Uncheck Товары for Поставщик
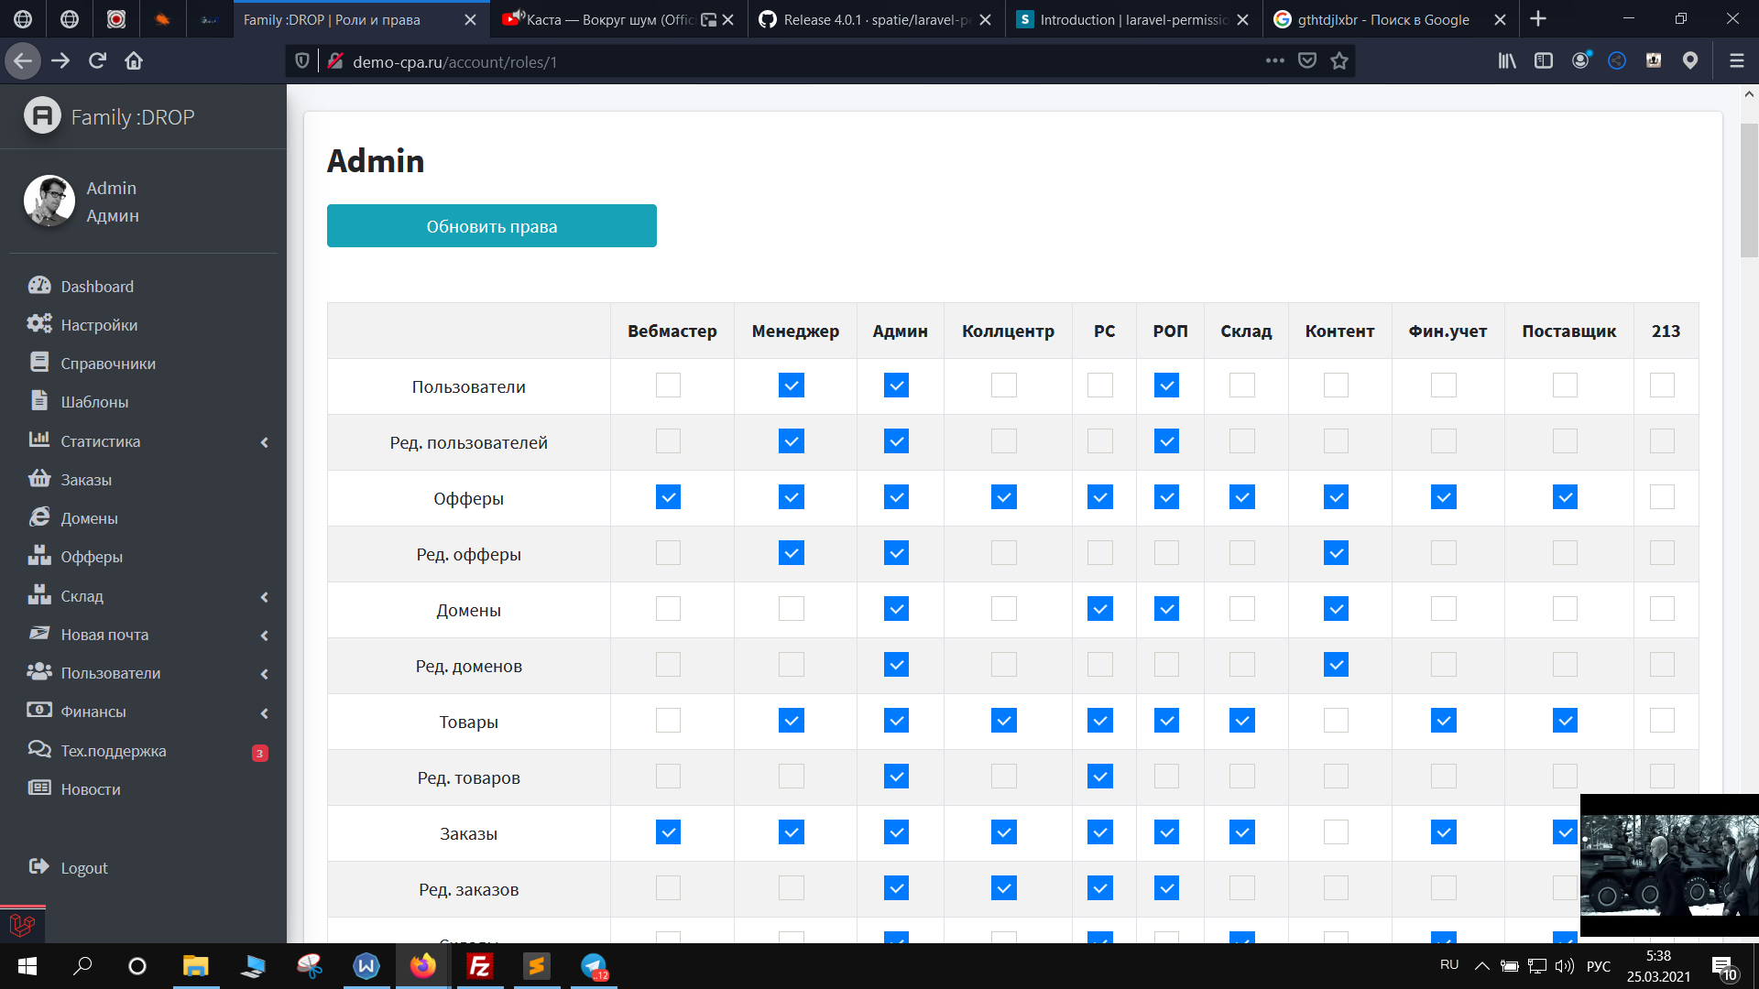This screenshot has width=1759, height=989. click(x=1565, y=721)
